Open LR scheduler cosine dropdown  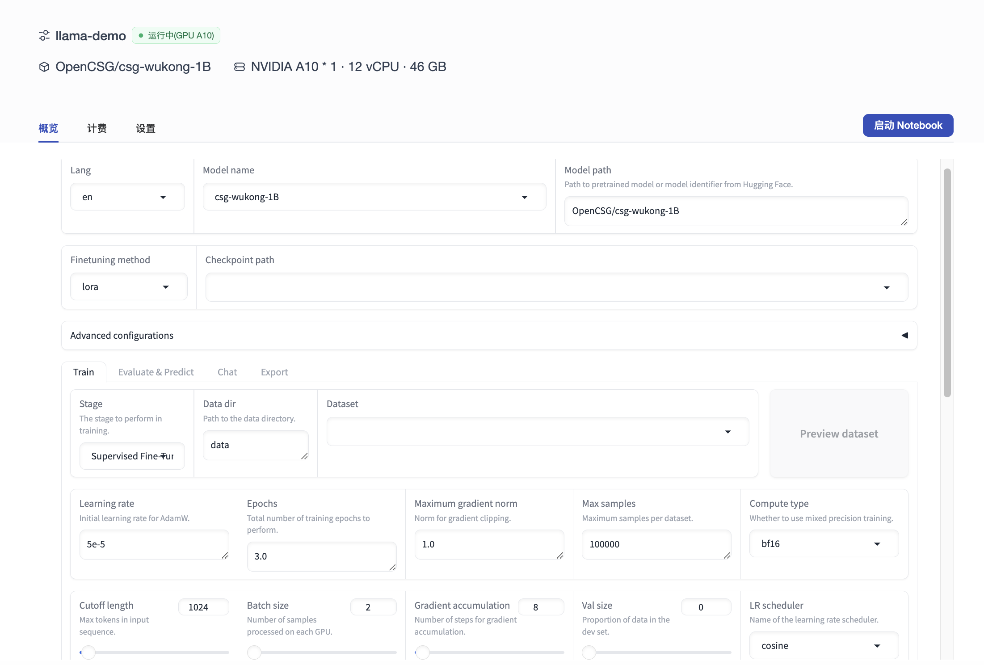tap(824, 646)
